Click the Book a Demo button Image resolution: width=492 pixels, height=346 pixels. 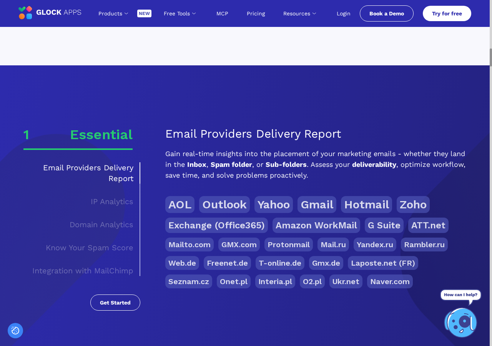tap(387, 13)
